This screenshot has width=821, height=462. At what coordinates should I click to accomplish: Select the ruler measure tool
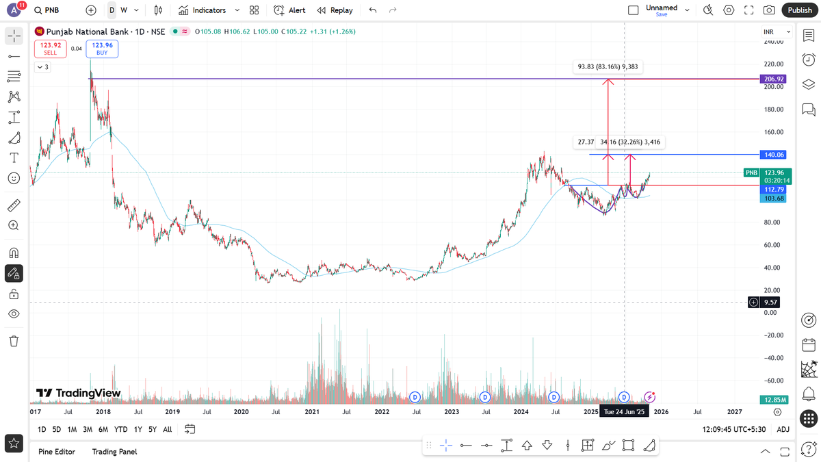(14, 205)
